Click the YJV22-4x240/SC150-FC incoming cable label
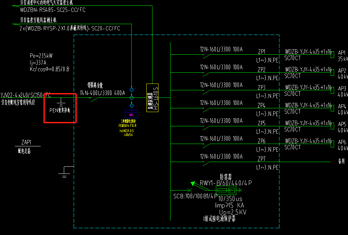The height and width of the screenshot is (235, 348). click(25, 95)
